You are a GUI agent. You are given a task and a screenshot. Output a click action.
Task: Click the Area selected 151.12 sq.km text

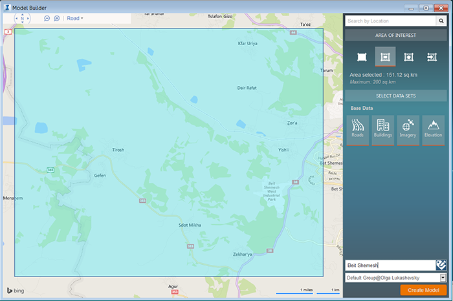(x=383, y=75)
